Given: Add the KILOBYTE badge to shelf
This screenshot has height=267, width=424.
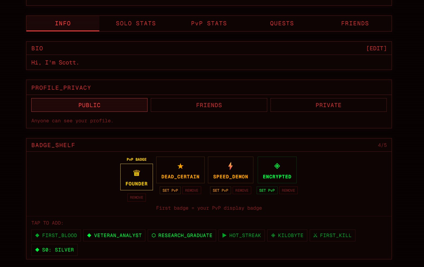Looking at the screenshot, I should (x=287, y=235).
